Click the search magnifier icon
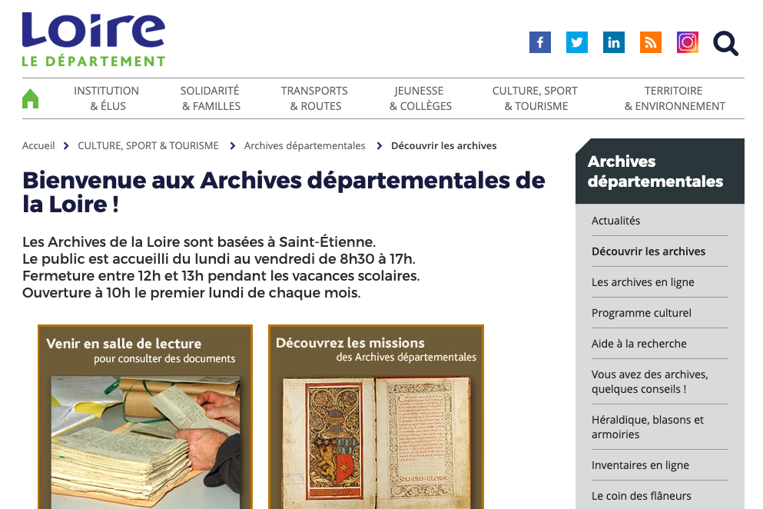Image resolution: width=763 pixels, height=509 pixels. 725,43
